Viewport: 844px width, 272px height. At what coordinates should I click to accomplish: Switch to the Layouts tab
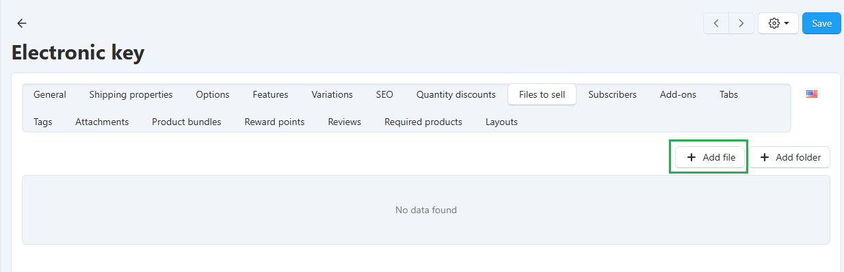[x=501, y=122]
